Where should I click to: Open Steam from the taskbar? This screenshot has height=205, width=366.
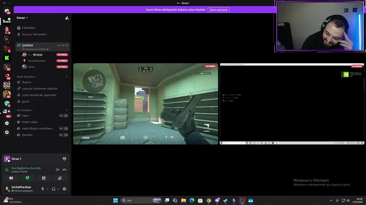point(226,200)
